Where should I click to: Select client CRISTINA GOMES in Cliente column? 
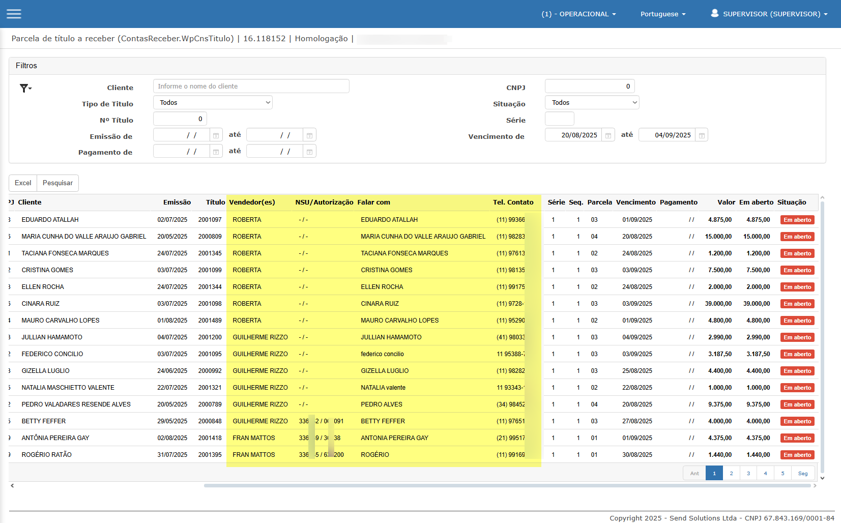point(47,270)
